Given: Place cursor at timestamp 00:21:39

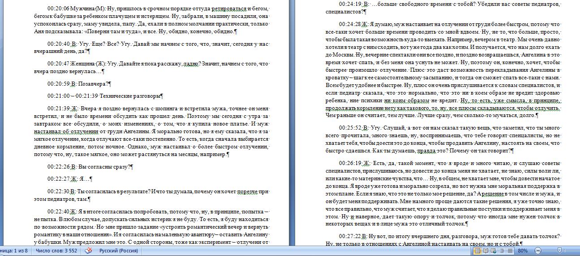Looking at the screenshot, I should (x=59, y=108).
